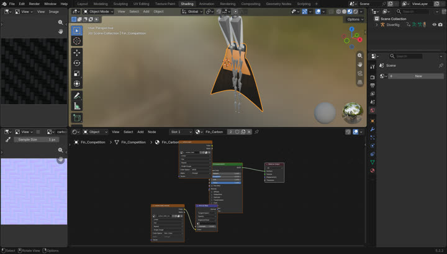
Task: Select the Transform tool
Action: 77,84
